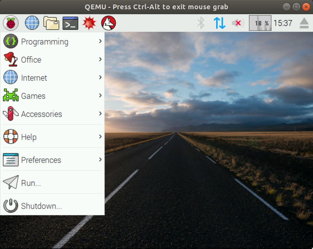Choose Shutdown... from the menu

click(x=52, y=206)
